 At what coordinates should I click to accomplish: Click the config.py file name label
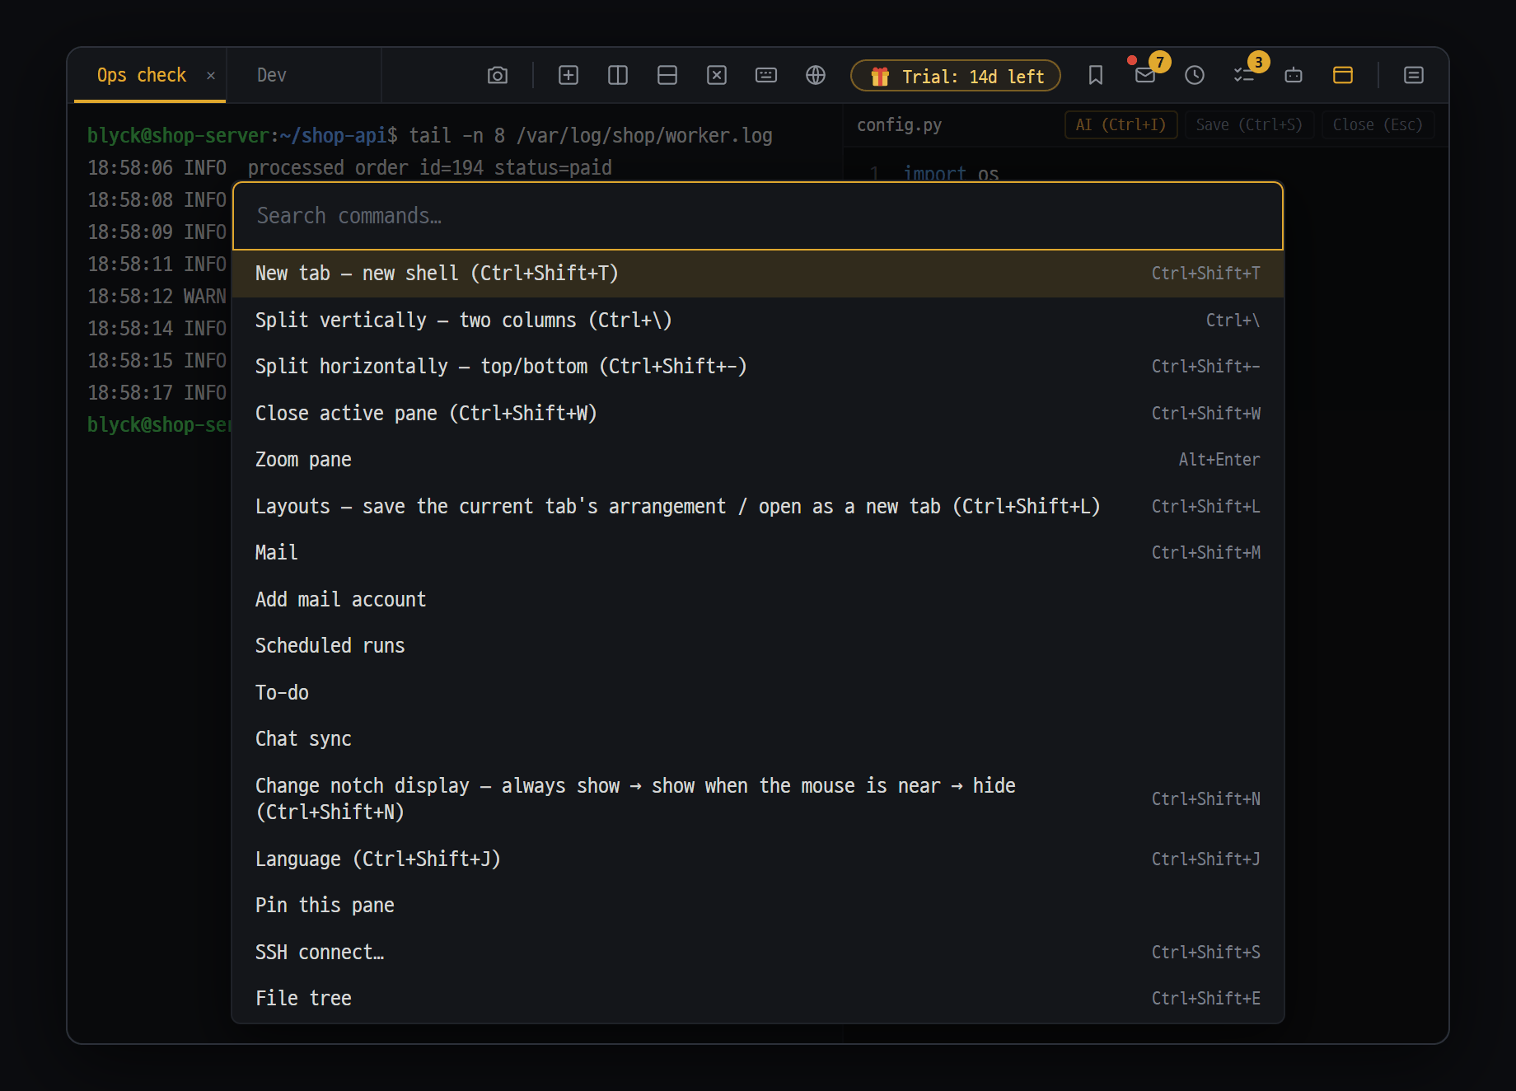[899, 125]
